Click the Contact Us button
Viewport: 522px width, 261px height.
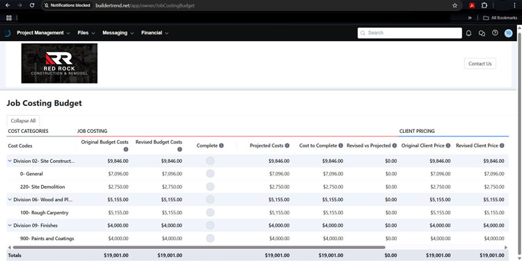[x=480, y=63]
